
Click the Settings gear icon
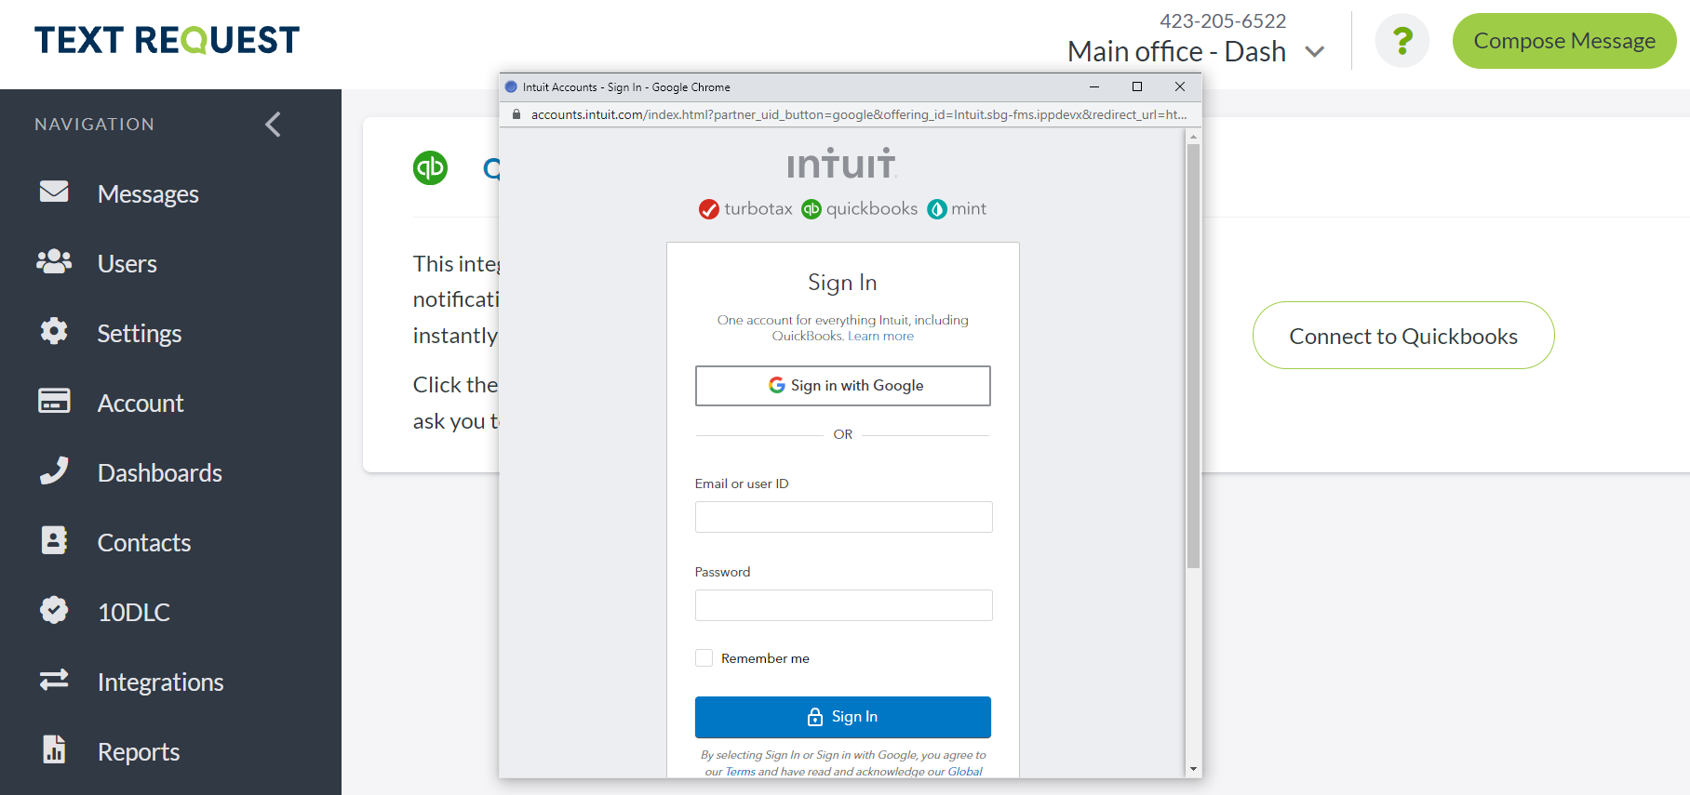tap(54, 331)
